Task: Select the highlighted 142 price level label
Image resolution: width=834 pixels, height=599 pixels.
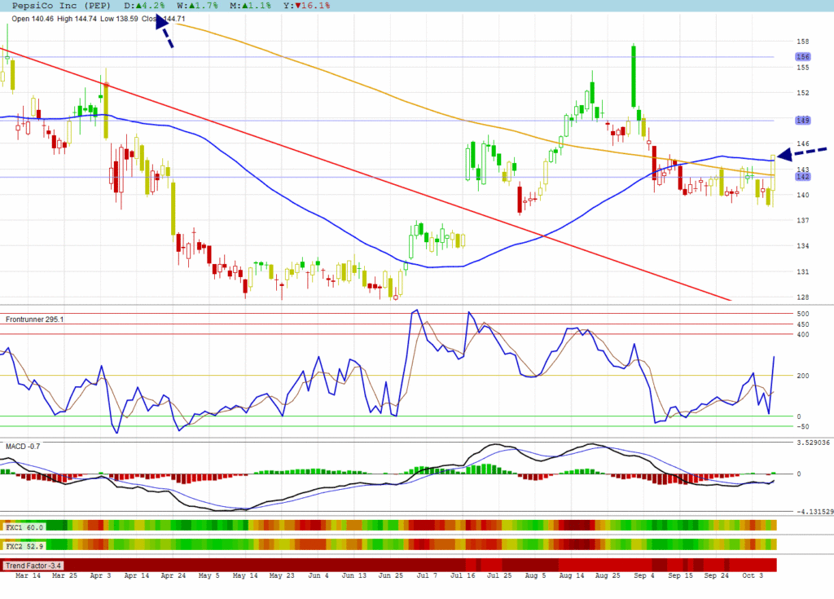Action: click(802, 177)
